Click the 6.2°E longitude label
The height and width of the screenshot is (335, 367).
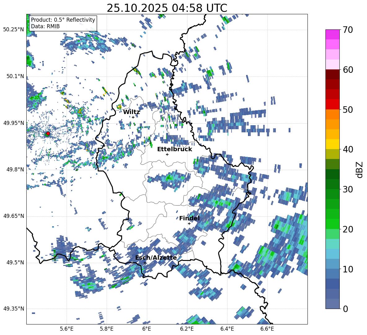(187, 329)
